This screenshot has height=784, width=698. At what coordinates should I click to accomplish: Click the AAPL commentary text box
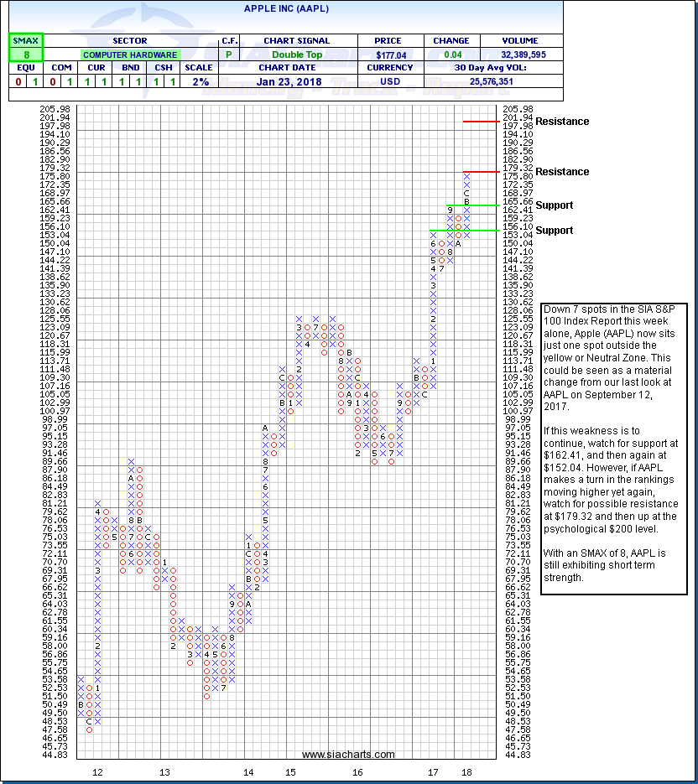(x=614, y=449)
